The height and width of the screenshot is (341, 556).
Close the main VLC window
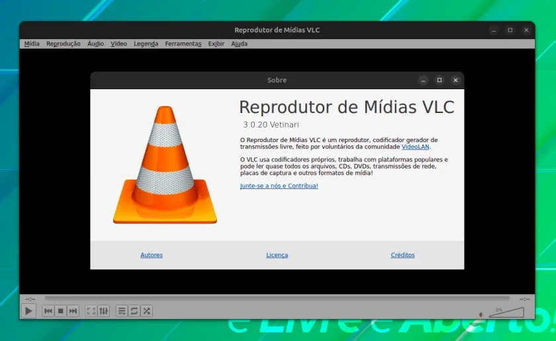pos(526,30)
